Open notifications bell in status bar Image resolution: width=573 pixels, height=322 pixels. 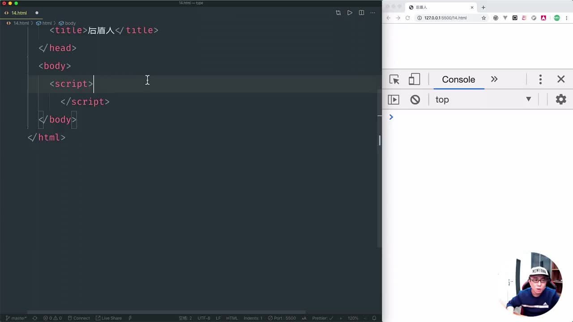pos(374,318)
